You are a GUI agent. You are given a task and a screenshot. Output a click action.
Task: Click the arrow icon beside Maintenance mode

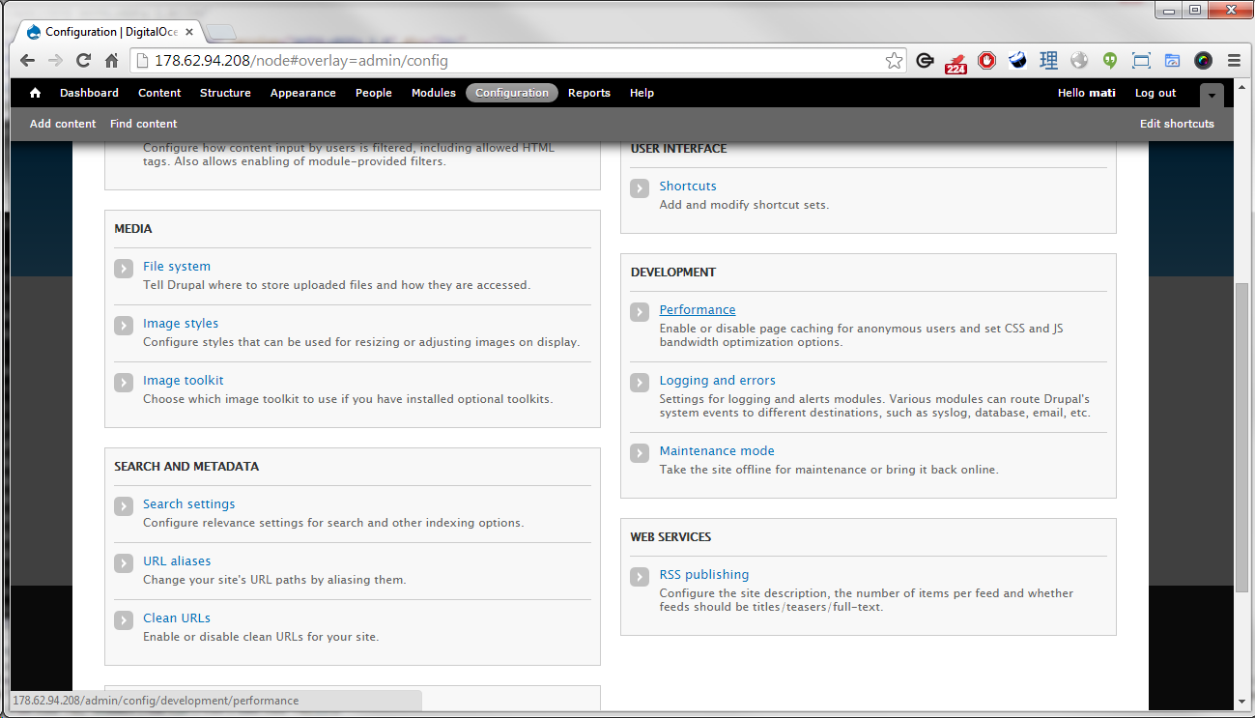click(x=640, y=453)
